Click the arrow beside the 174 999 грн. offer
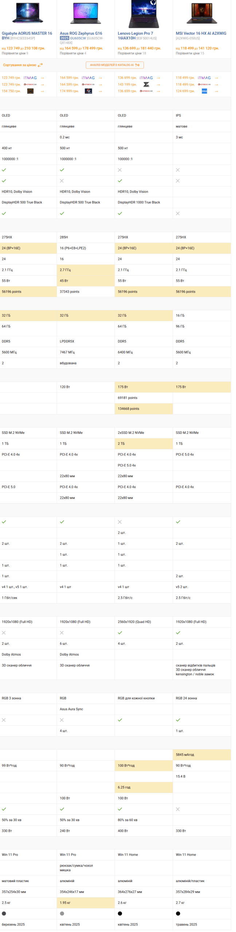The height and width of the screenshot is (932, 236). point(100,91)
